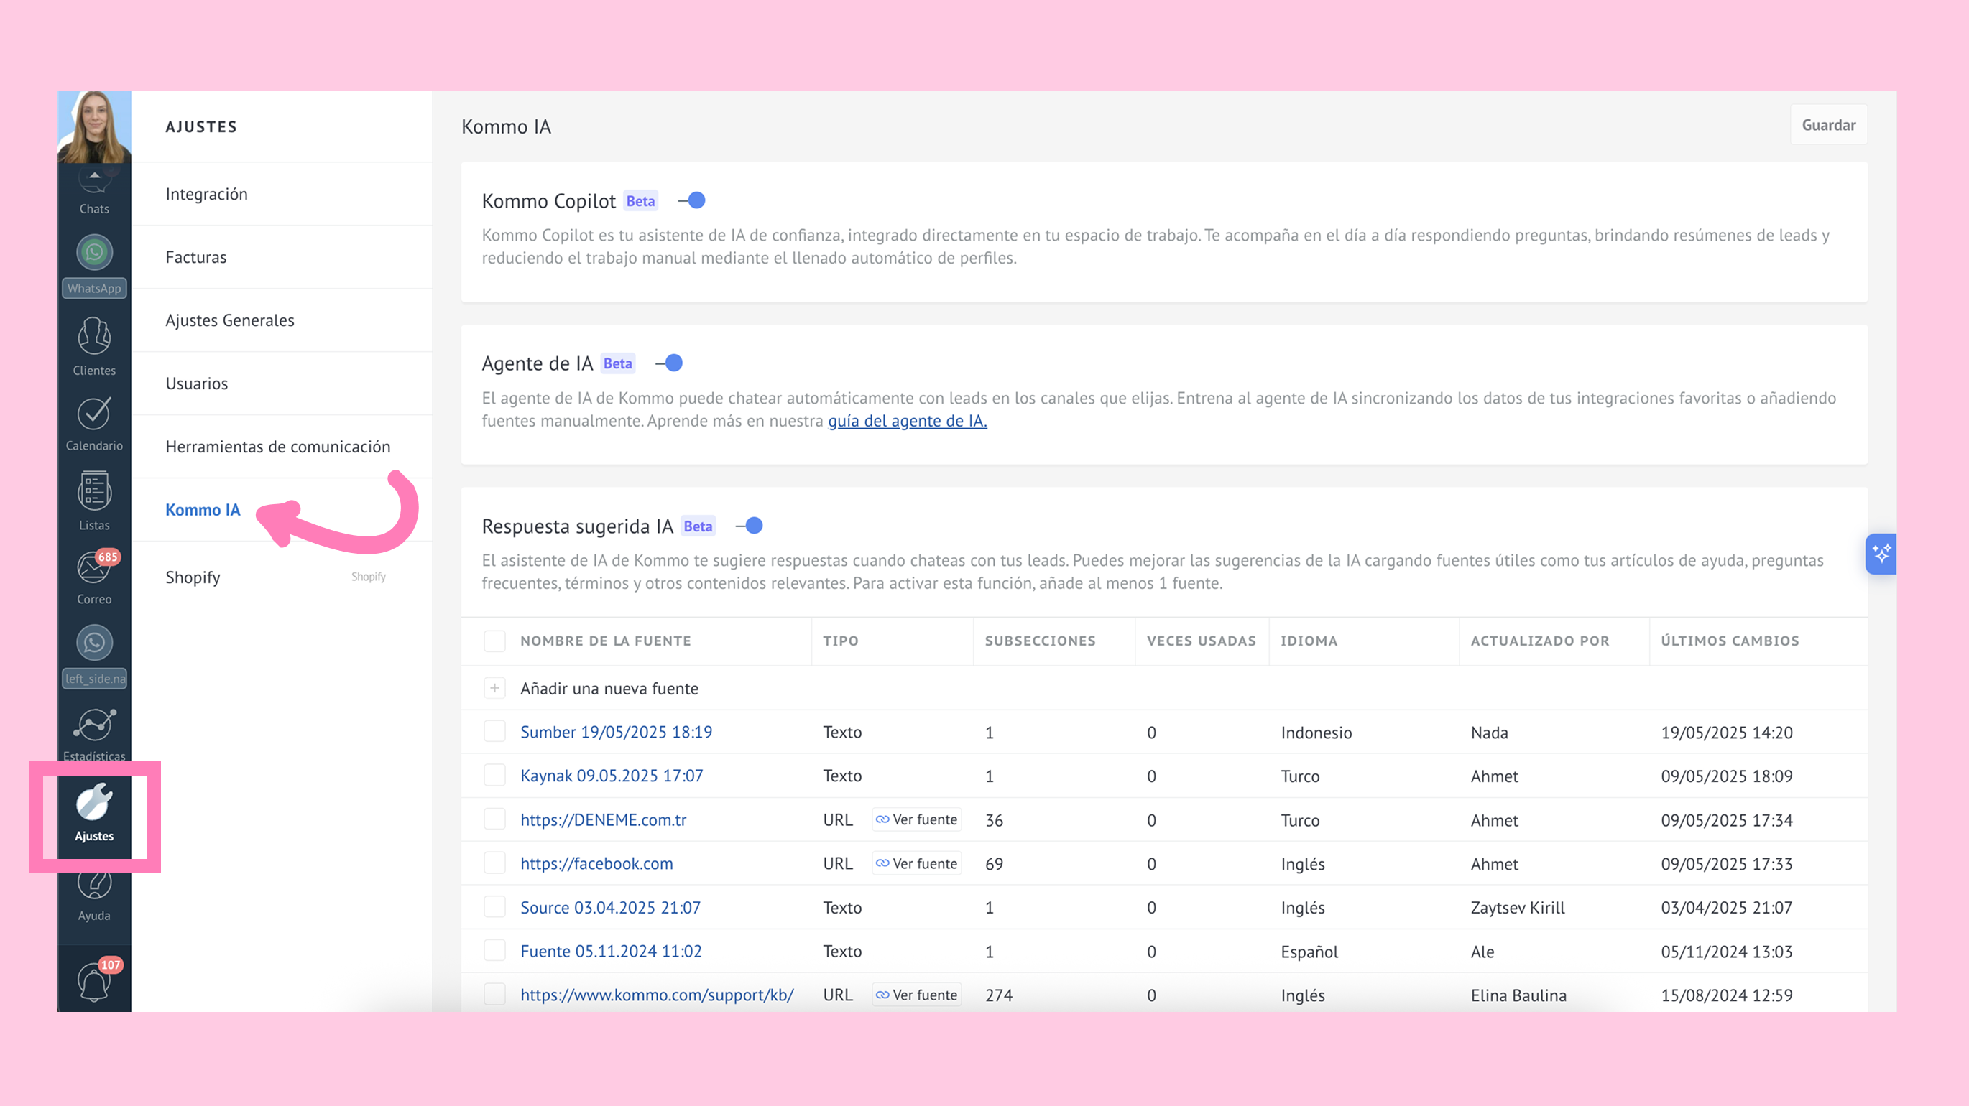Open the Correo mail icon
This screenshot has height=1106, width=1969.
(94, 568)
